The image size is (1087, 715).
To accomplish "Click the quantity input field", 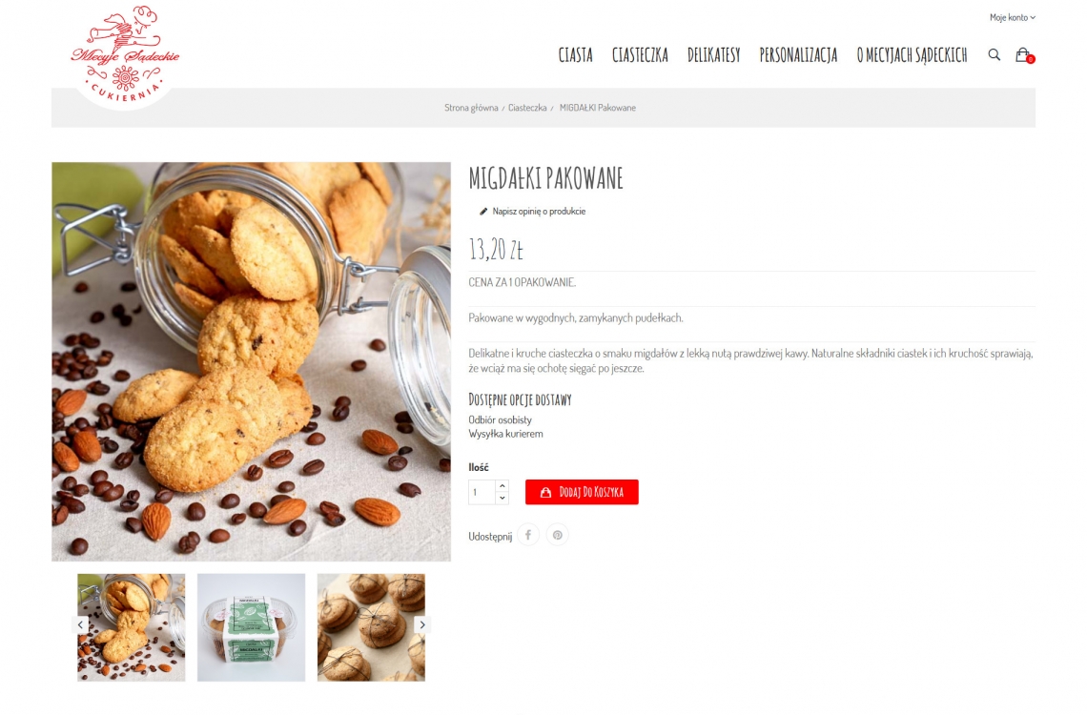I will 482,492.
